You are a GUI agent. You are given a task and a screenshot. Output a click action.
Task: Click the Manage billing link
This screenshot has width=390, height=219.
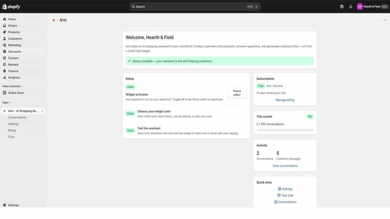[285, 100]
